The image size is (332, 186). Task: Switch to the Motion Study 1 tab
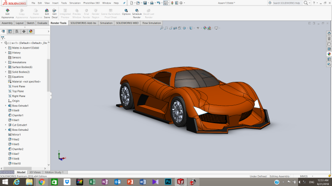pyautogui.click(x=54, y=172)
